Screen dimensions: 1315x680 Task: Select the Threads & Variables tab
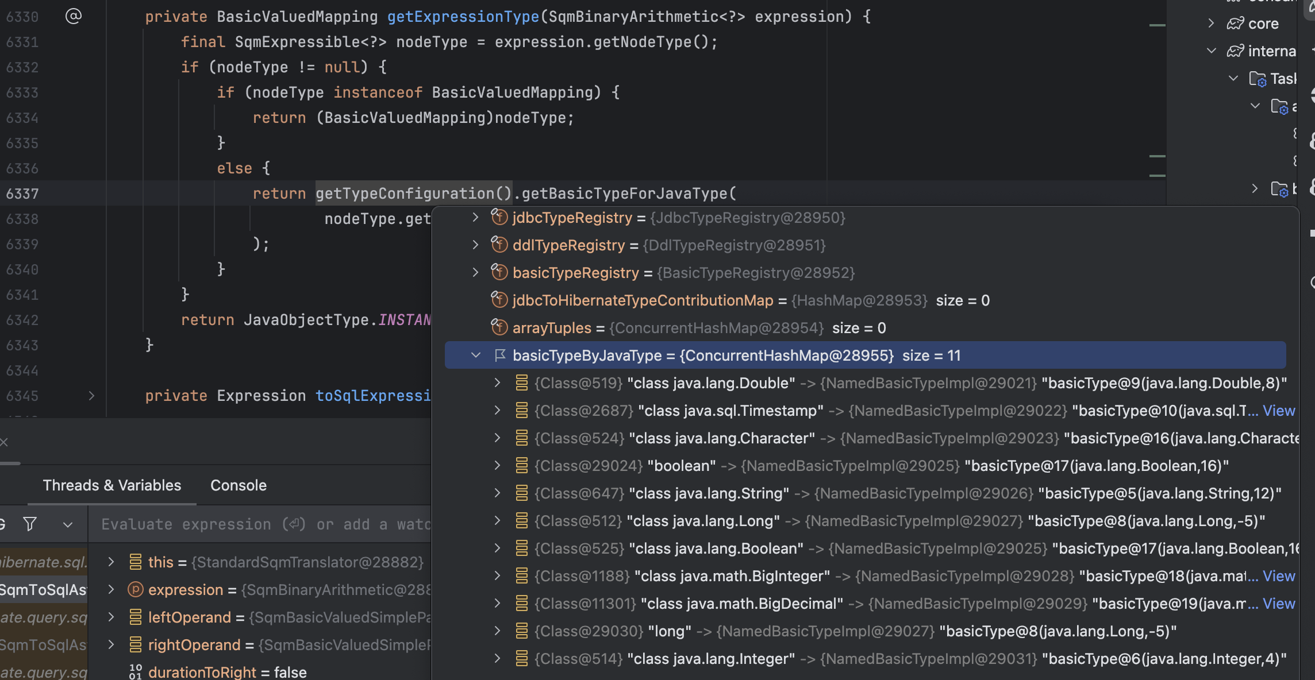click(x=111, y=485)
